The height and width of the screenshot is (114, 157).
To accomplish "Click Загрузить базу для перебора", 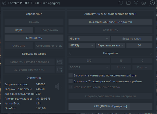I will coord(29,62).
